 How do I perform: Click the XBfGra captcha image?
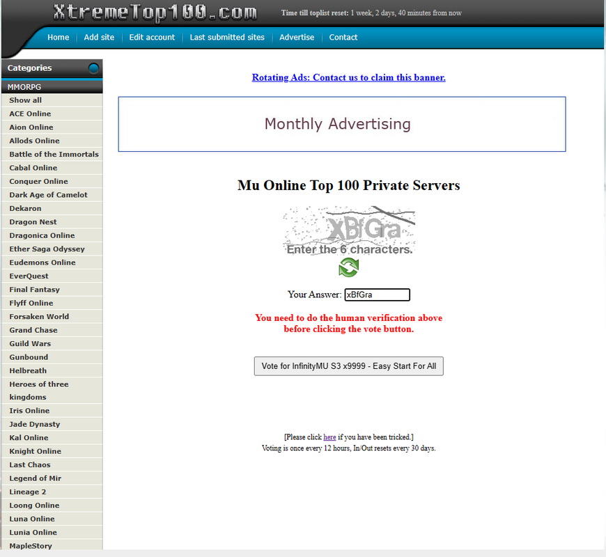(x=349, y=230)
